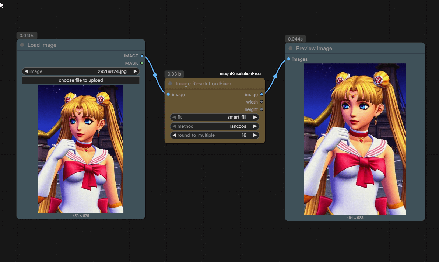Click the 0.044s execution time badge
The image size is (439, 262).
295,39
